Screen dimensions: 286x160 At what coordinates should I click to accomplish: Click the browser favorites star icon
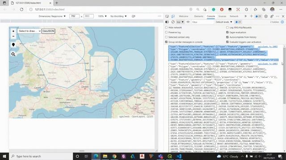pyautogui.click(x=255, y=9)
